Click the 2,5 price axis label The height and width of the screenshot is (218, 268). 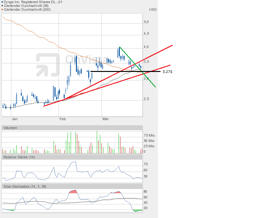coord(146,99)
